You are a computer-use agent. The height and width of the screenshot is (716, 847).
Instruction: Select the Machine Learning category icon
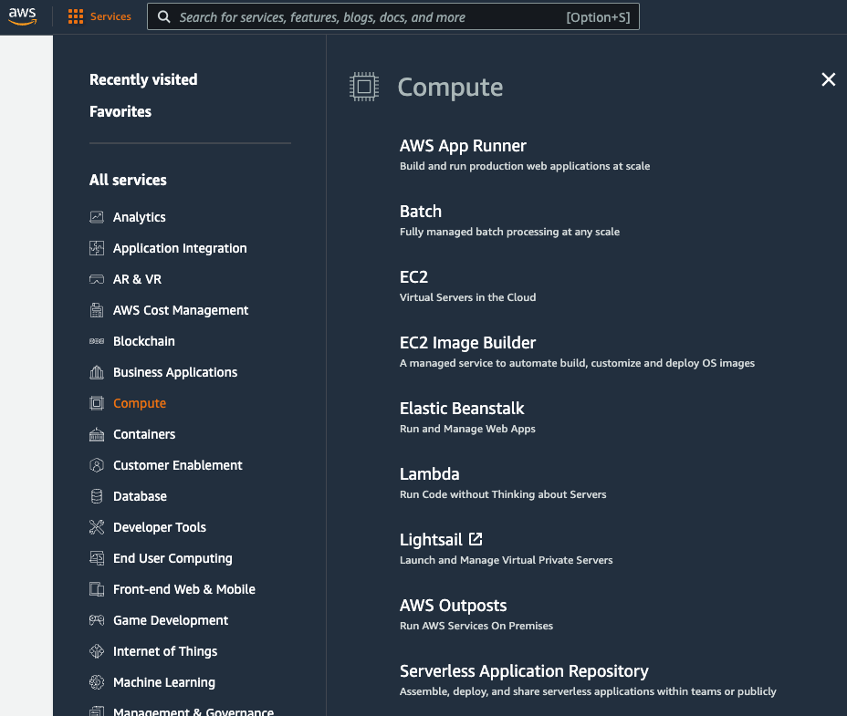(x=97, y=682)
